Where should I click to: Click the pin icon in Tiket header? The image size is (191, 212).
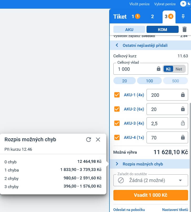pyautogui.click(x=183, y=17)
